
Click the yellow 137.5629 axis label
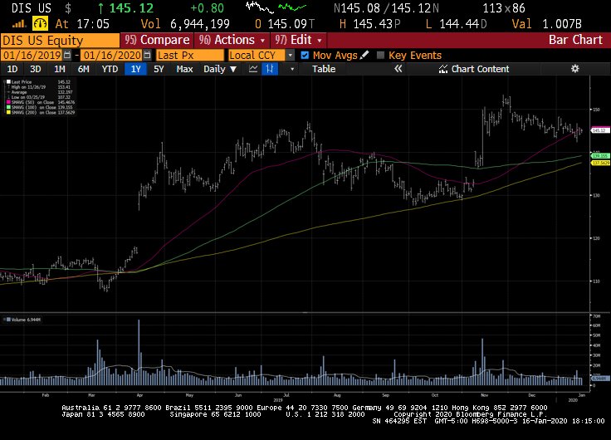[x=600, y=163]
